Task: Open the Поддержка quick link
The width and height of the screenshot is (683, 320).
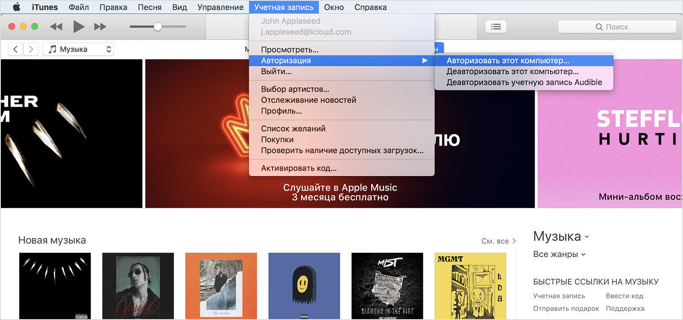Action: pyautogui.click(x=625, y=309)
